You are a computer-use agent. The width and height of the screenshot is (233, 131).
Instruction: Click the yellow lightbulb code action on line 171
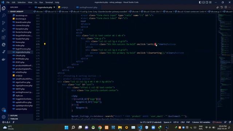(45, 44)
